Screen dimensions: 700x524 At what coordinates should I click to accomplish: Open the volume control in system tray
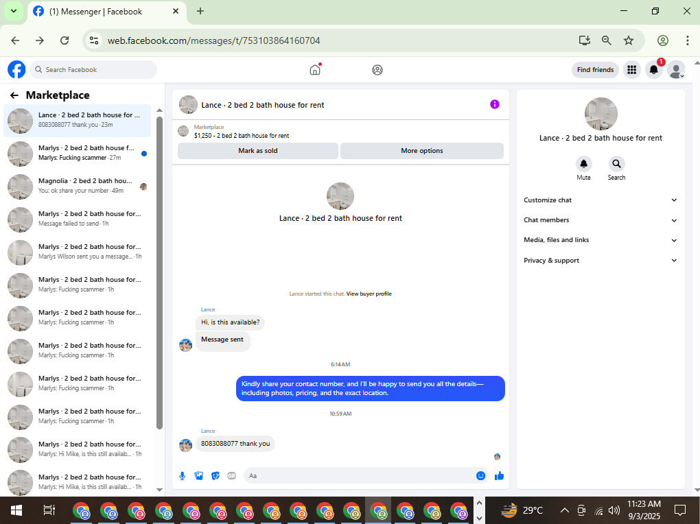[614, 510]
